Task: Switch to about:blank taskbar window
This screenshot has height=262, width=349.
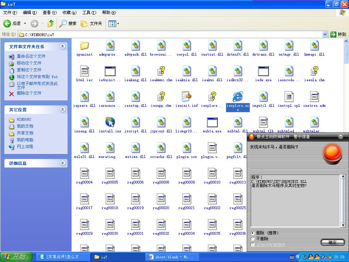Action: point(171,257)
